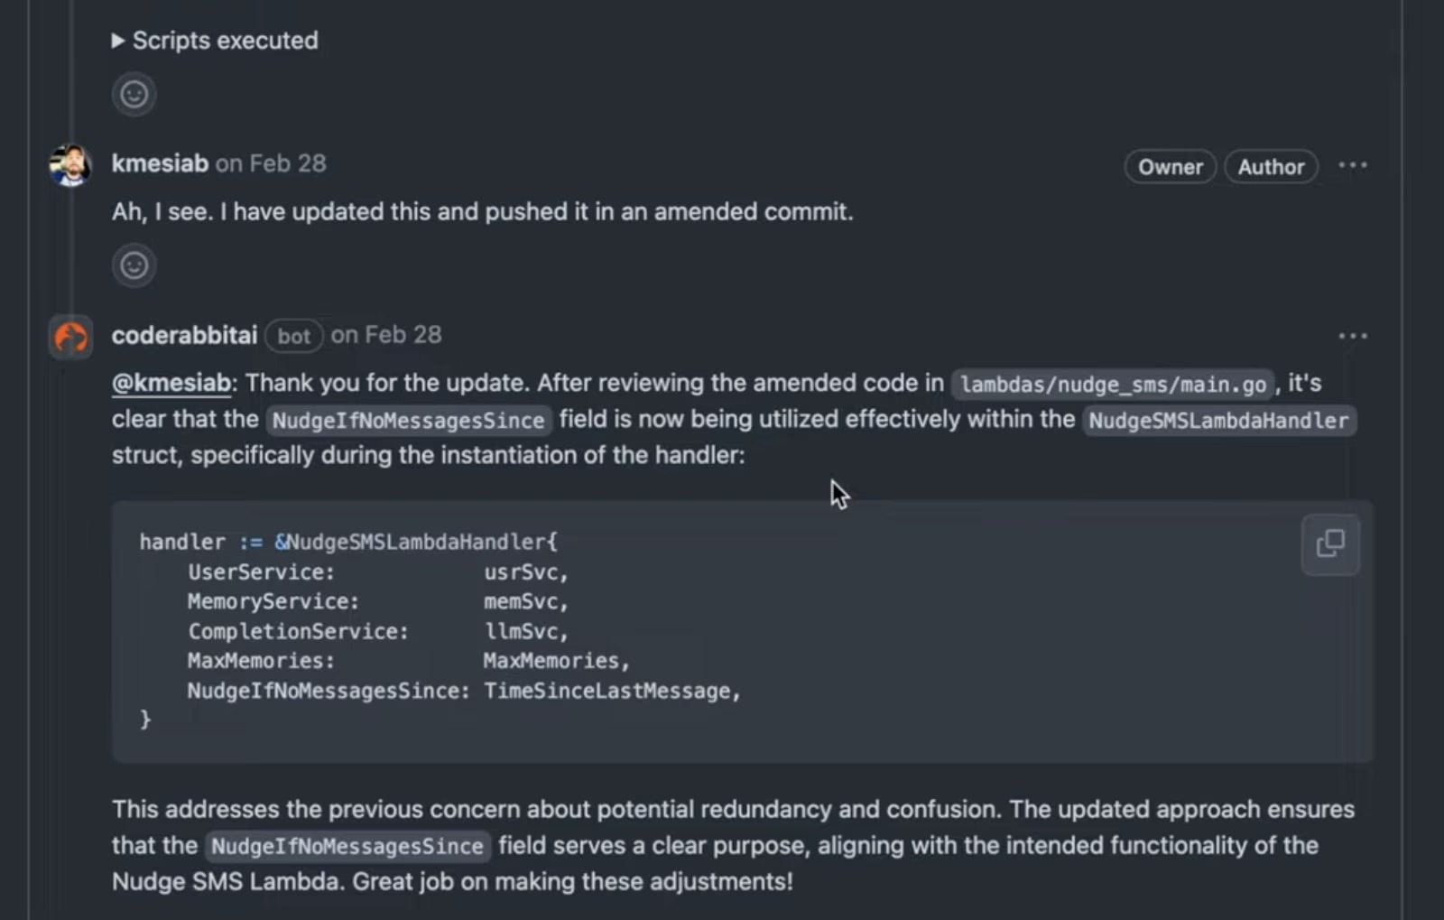The height and width of the screenshot is (920, 1444).
Task: Open coderabbitai comment's Feb 28 timestamp
Action: click(386, 335)
